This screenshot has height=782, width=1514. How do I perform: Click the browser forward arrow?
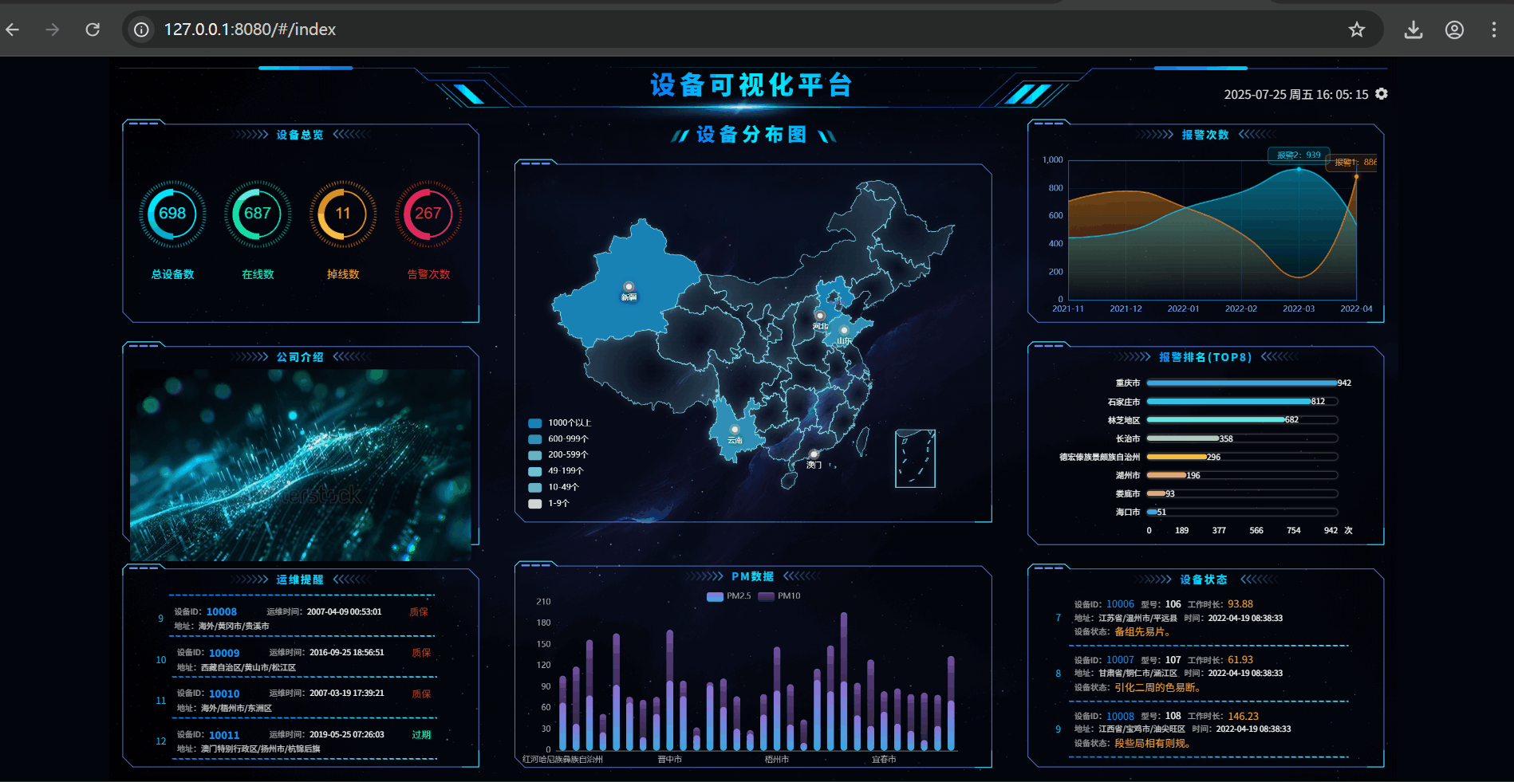point(53,29)
